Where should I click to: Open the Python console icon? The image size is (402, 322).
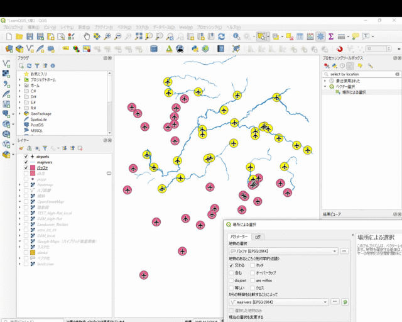pyautogui.click(x=195, y=48)
